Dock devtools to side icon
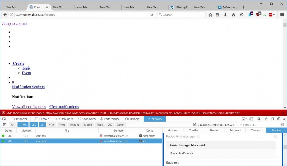 click(273, 119)
